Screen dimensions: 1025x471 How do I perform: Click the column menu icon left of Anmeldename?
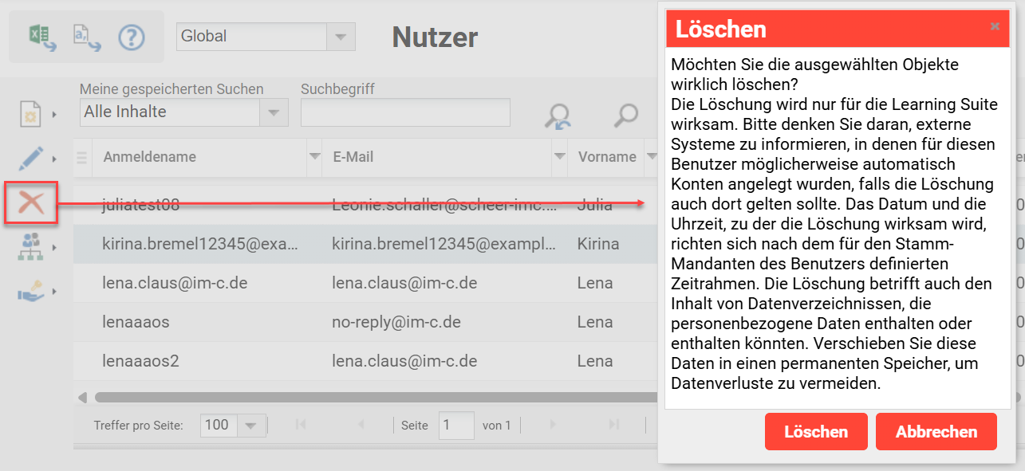click(81, 157)
